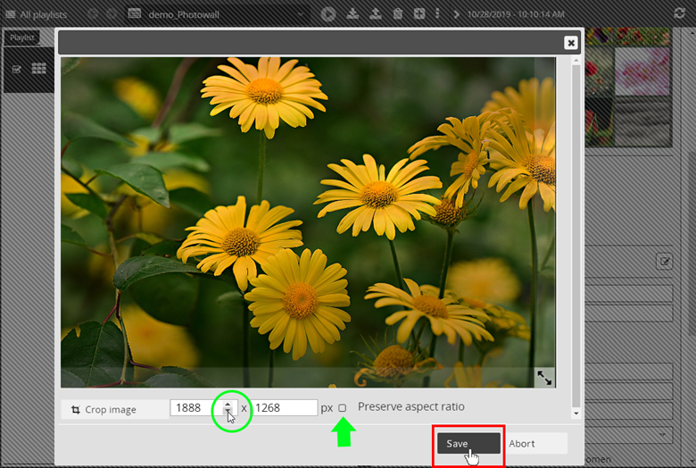Image resolution: width=696 pixels, height=468 pixels.
Task: Click the trash can delete icon
Action: pyautogui.click(x=398, y=13)
